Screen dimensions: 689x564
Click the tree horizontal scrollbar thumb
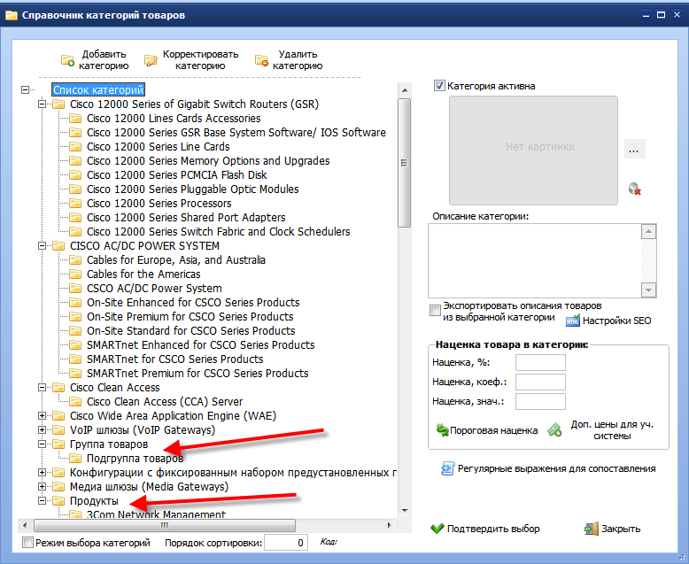[x=165, y=525]
